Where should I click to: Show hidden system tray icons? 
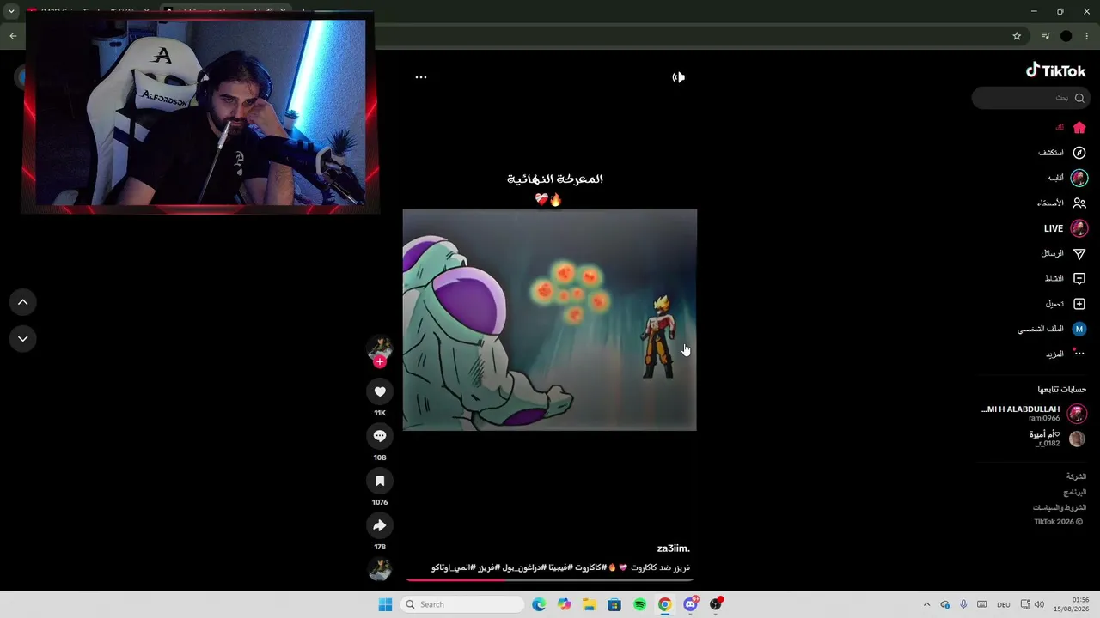[x=926, y=604]
